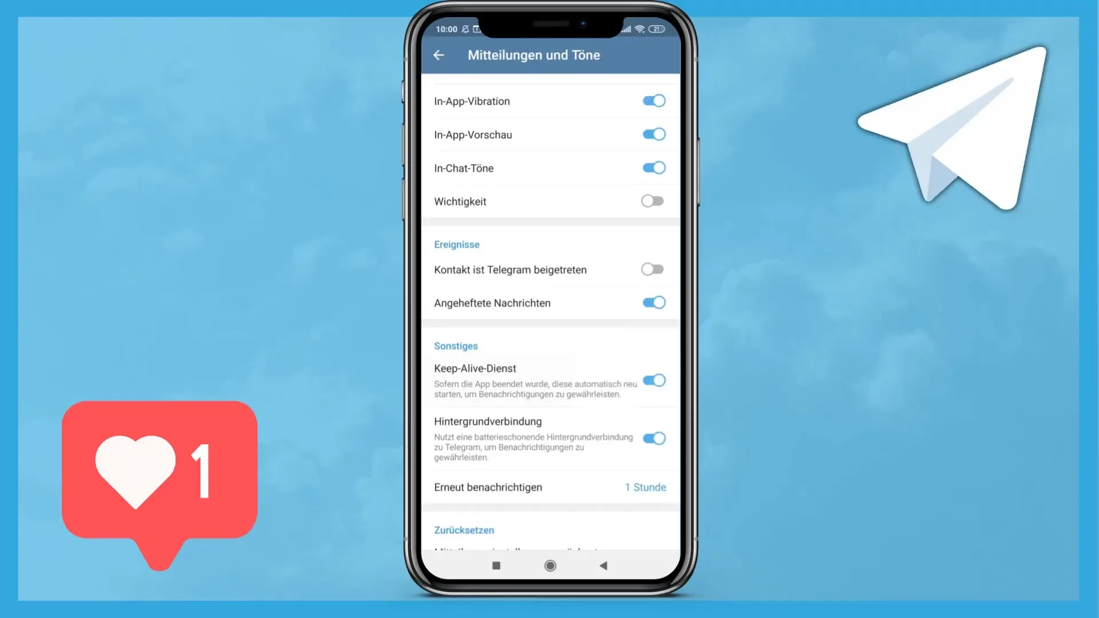Tap Zurücksetzen to reset notifications
This screenshot has width=1099, height=618.
point(464,530)
